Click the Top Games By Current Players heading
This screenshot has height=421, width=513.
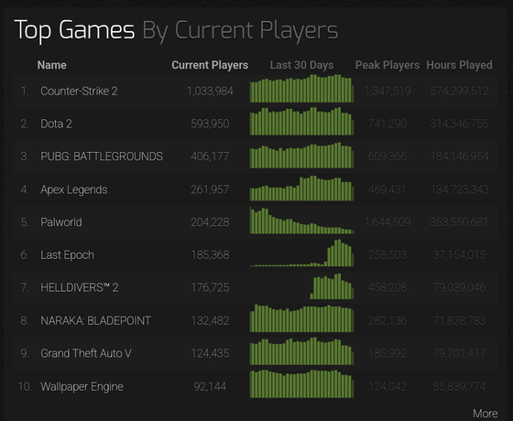click(x=176, y=30)
